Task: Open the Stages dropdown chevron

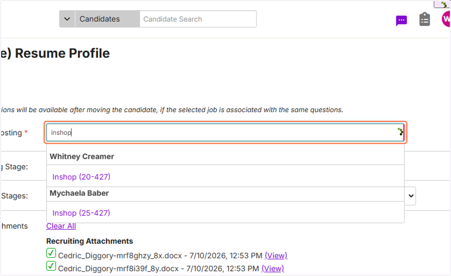Action: (x=411, y=196)
